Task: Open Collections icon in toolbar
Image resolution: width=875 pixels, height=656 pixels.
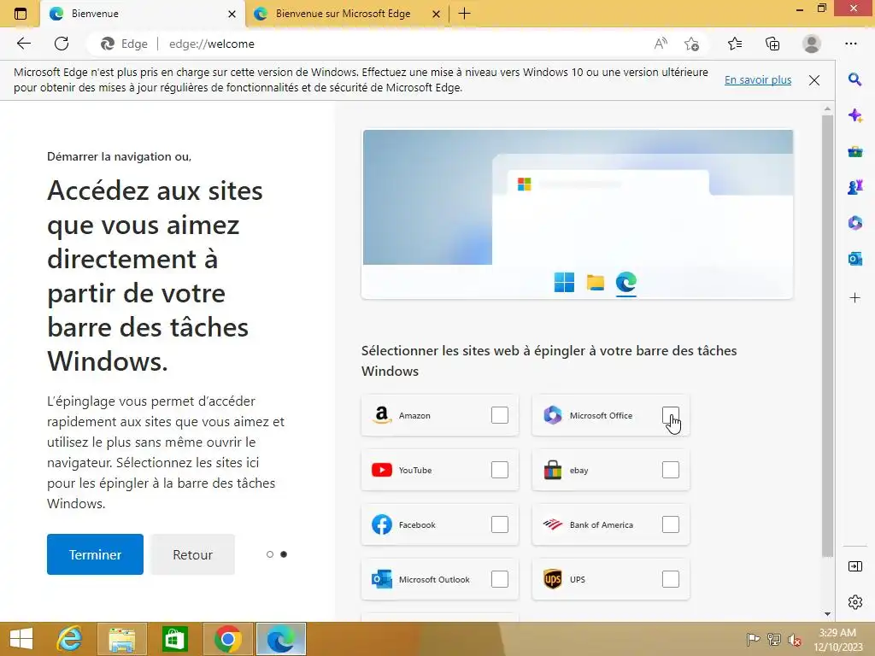Action: [772, 44]
